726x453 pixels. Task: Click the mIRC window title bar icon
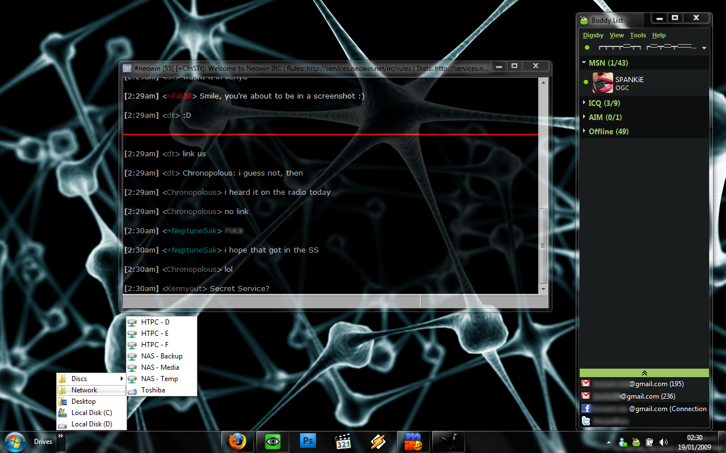[x=127, y=68]
